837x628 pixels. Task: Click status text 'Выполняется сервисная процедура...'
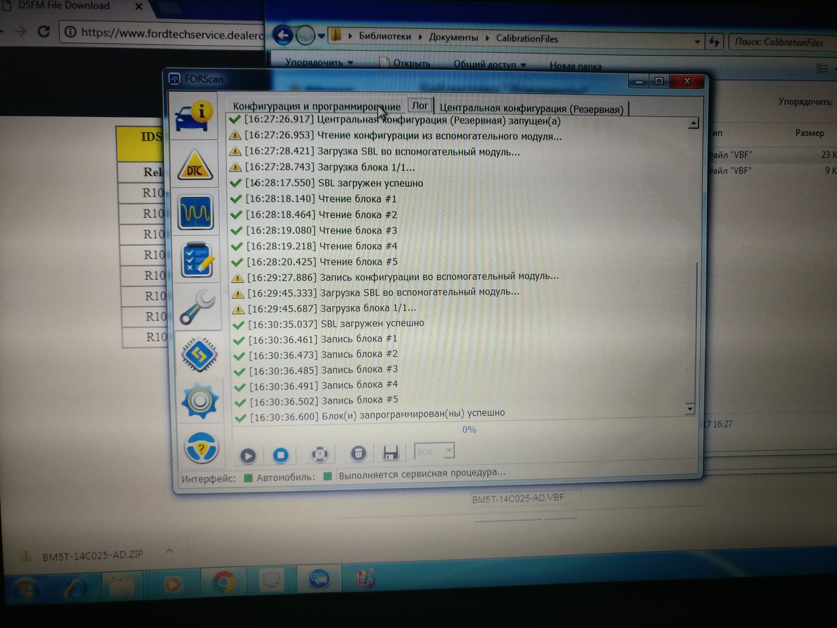click(x=422, y=473)
